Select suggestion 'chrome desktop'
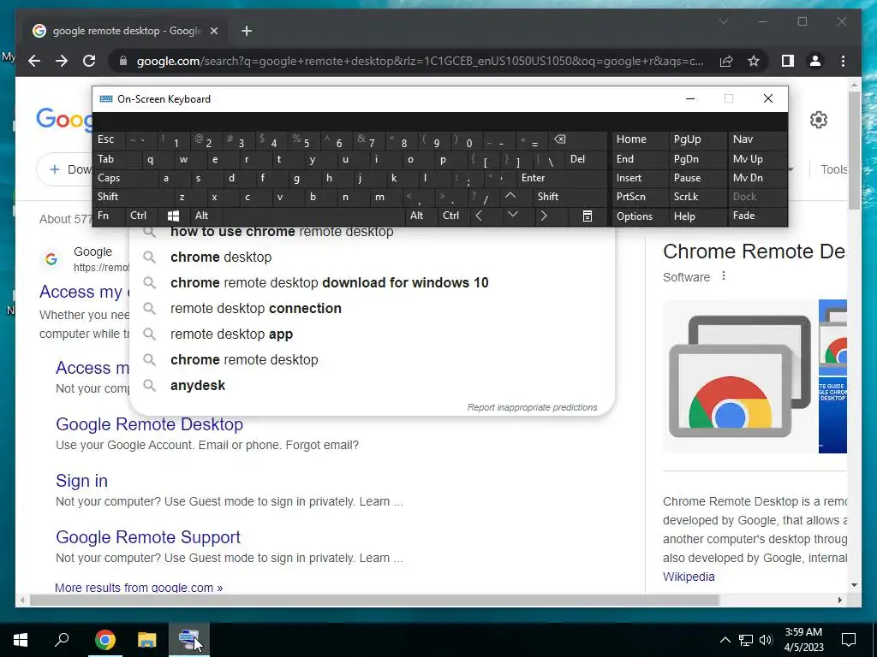Screen dimensions: 877x657 (x=372, y=257)
